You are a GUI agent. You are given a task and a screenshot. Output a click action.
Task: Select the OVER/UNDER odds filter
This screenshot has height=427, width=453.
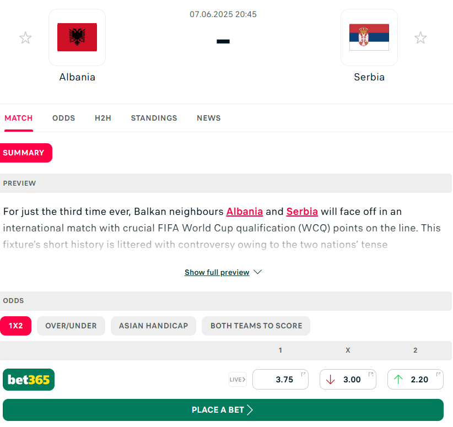(71, 326)
